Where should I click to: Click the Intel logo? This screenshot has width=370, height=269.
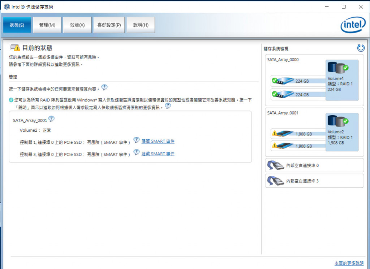tap(353, 25)
